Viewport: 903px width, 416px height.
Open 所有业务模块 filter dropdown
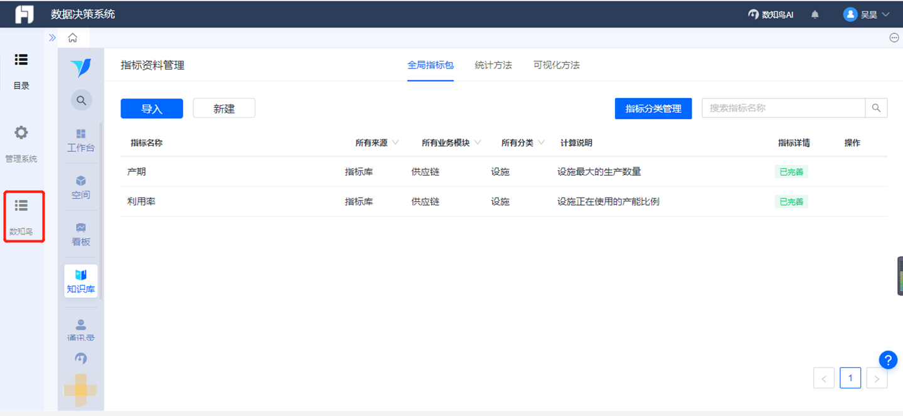click(x=451, y=143)
